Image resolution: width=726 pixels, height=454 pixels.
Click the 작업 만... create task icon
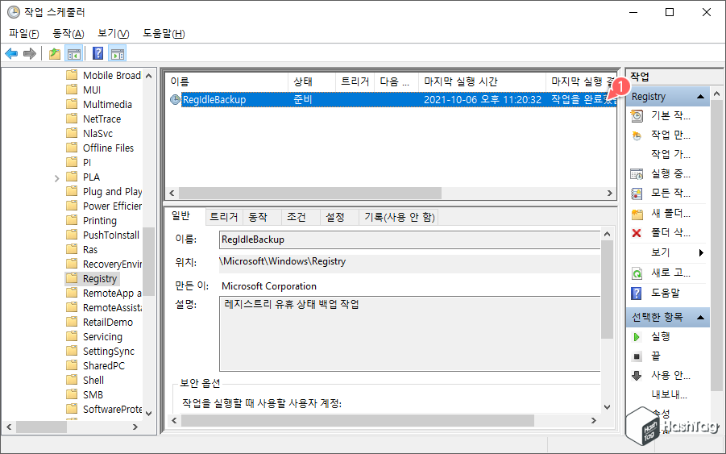click(x=637, y=135)
